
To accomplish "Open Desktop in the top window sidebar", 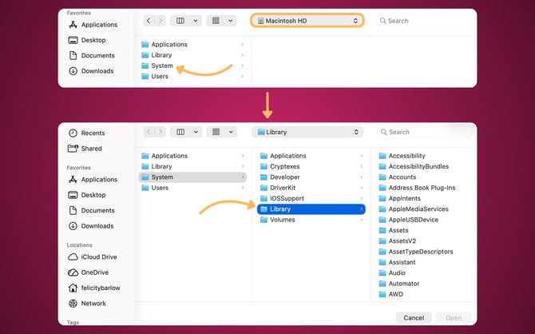I will point(87,40).
